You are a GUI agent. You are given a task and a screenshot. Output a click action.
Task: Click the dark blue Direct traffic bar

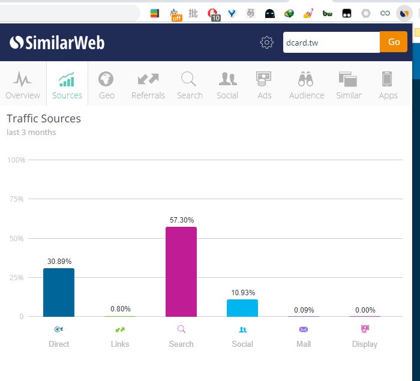point(59,292)
